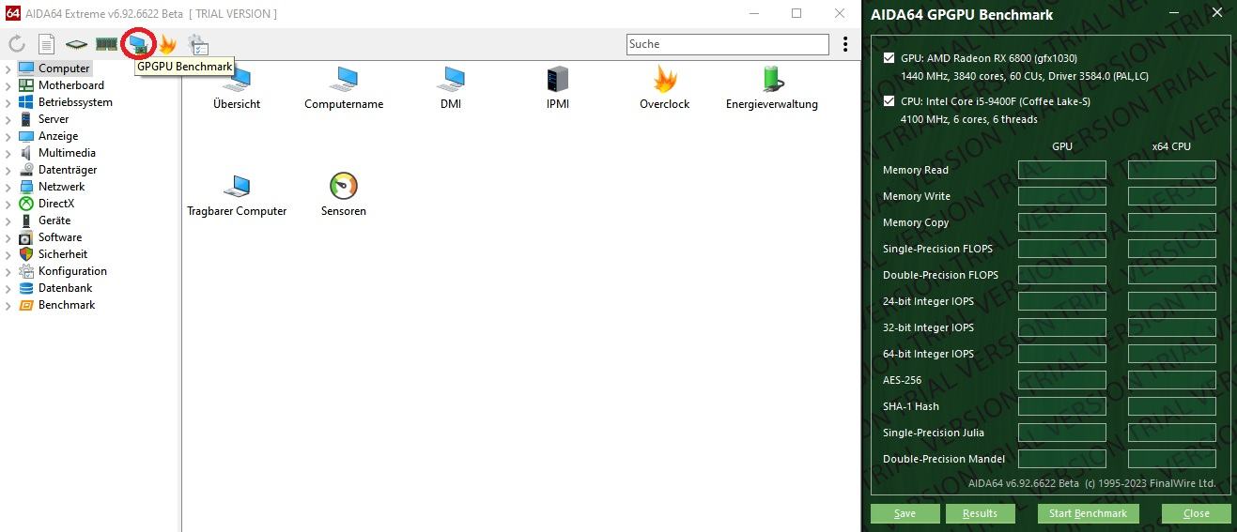Launch the Cache and Memory benchmark icon

(x=106, y=44)
